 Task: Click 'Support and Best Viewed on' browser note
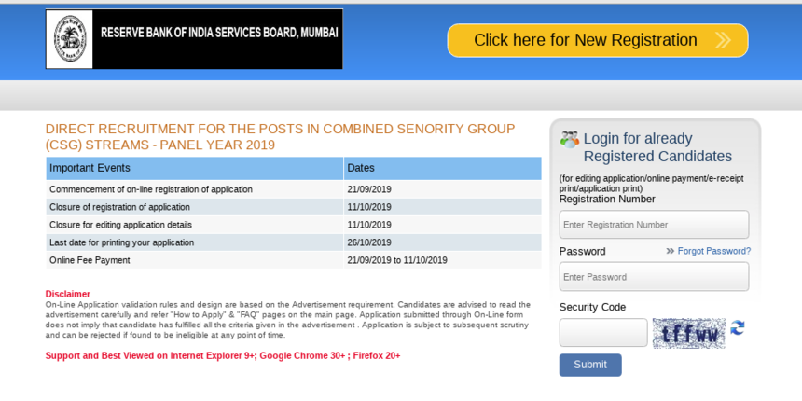(x=223, y=355)
